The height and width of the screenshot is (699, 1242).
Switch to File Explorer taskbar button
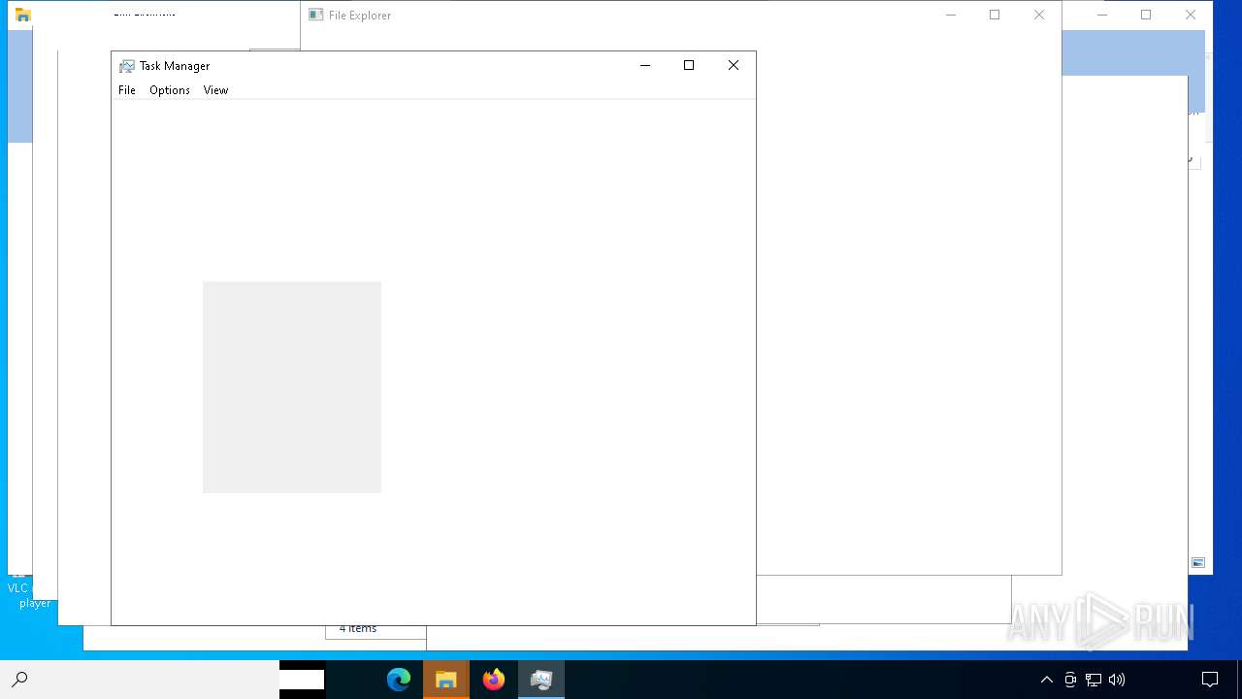446,680
